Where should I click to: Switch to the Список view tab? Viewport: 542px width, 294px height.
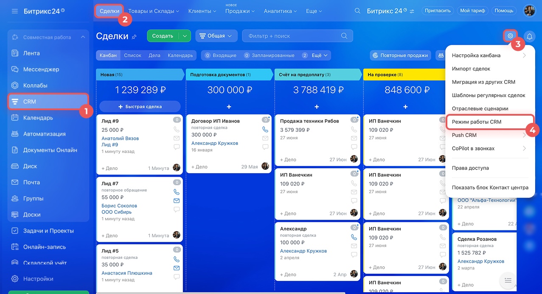(x=133, y=55)
